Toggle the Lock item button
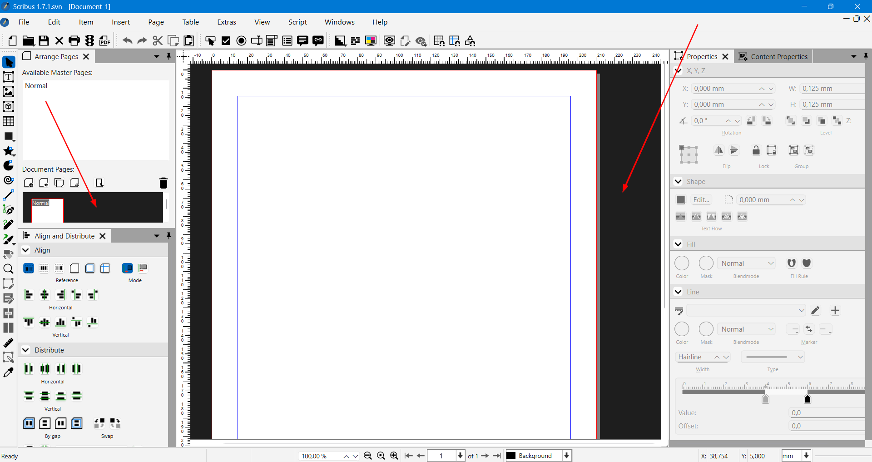Screen dimensions: 872x462 tap(756, 150)
